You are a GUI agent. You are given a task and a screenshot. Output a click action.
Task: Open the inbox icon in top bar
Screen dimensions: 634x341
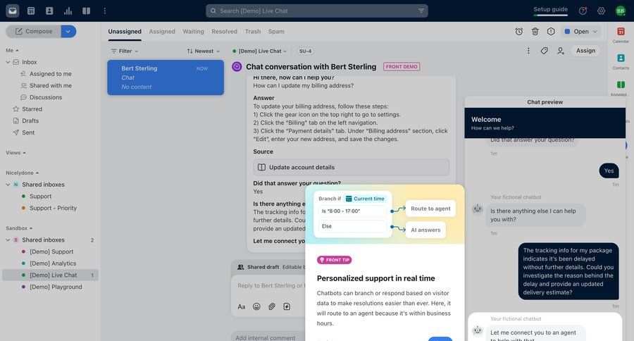click(x=13, y=11)
